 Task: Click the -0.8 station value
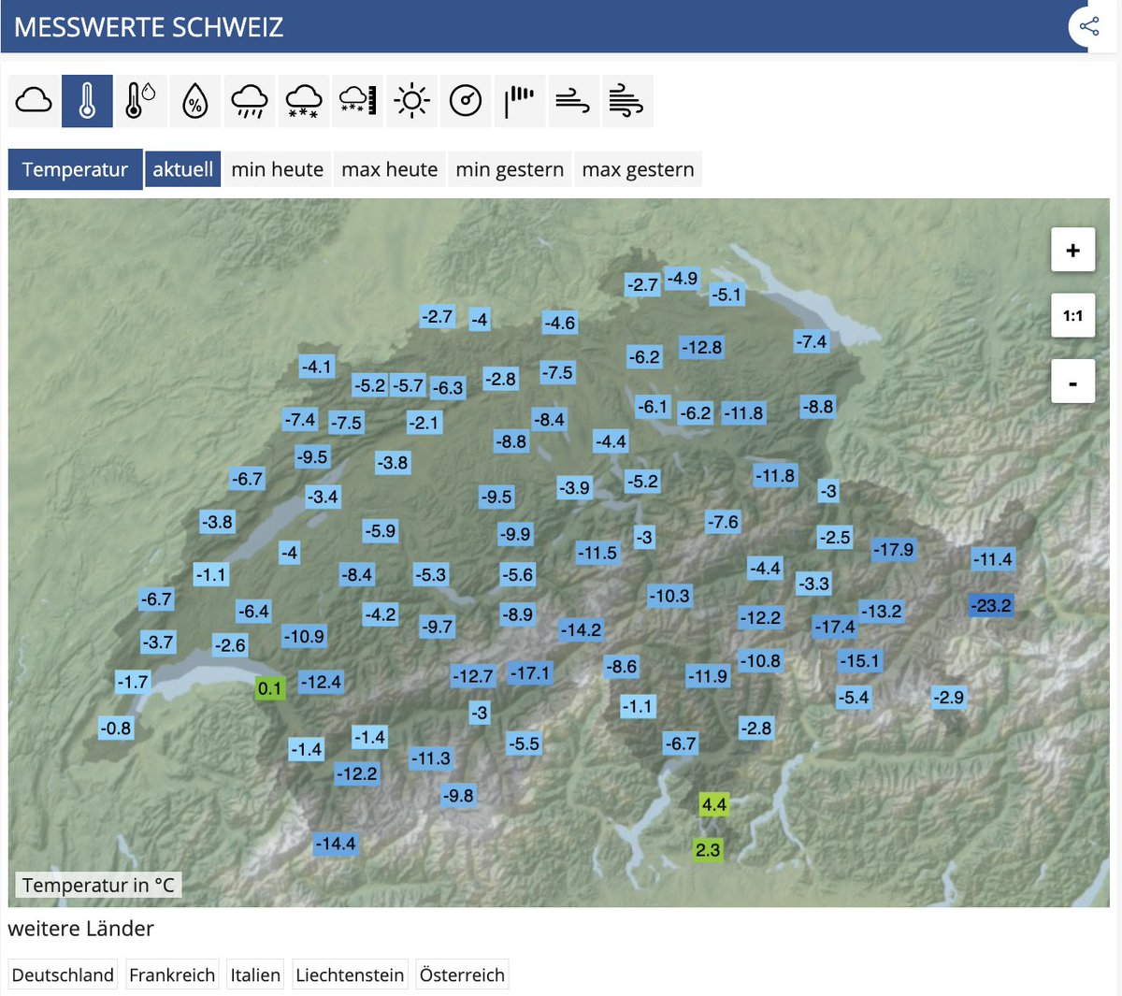click(116, 728)
